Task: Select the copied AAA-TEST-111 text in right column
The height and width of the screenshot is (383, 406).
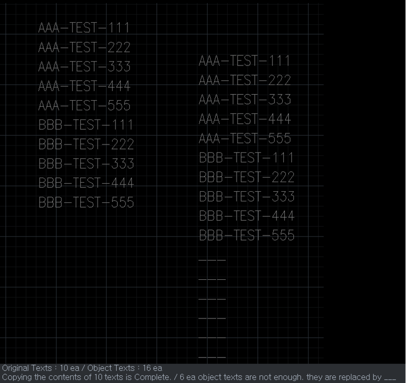Action: [245, 62]
